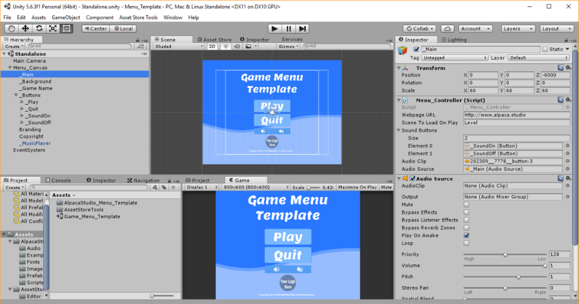Click the Priority slider in Audio Source
Image resolution: width=579 pixels, height=304 pixels.
tap(505, 254)
